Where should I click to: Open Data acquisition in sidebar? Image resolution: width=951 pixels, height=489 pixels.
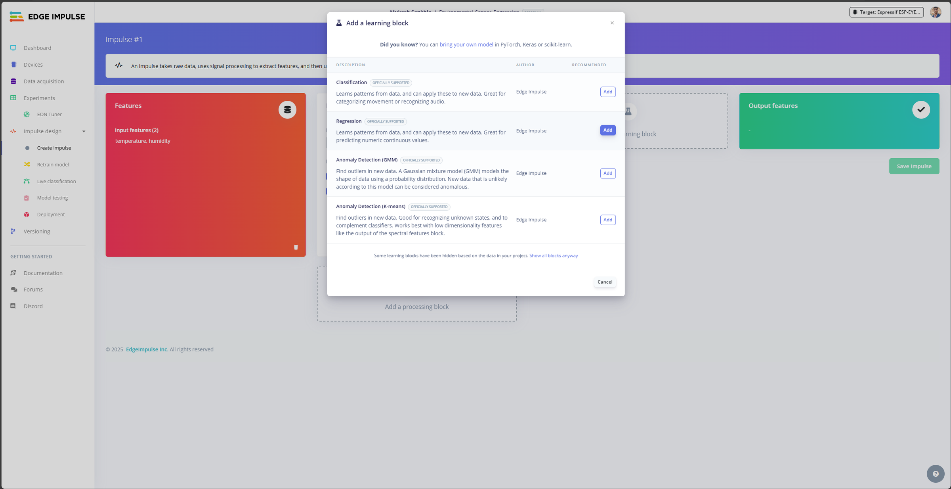coord(44,81)
